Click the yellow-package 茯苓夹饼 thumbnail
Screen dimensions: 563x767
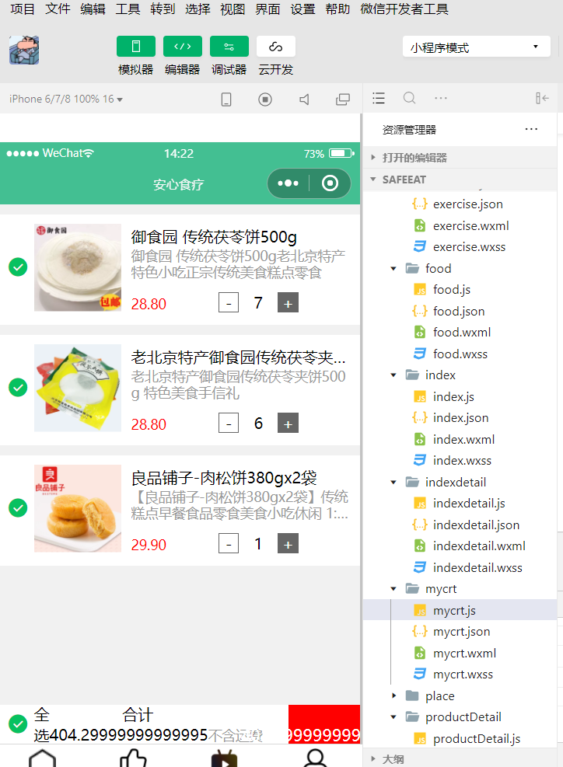[x=77, y=388]
